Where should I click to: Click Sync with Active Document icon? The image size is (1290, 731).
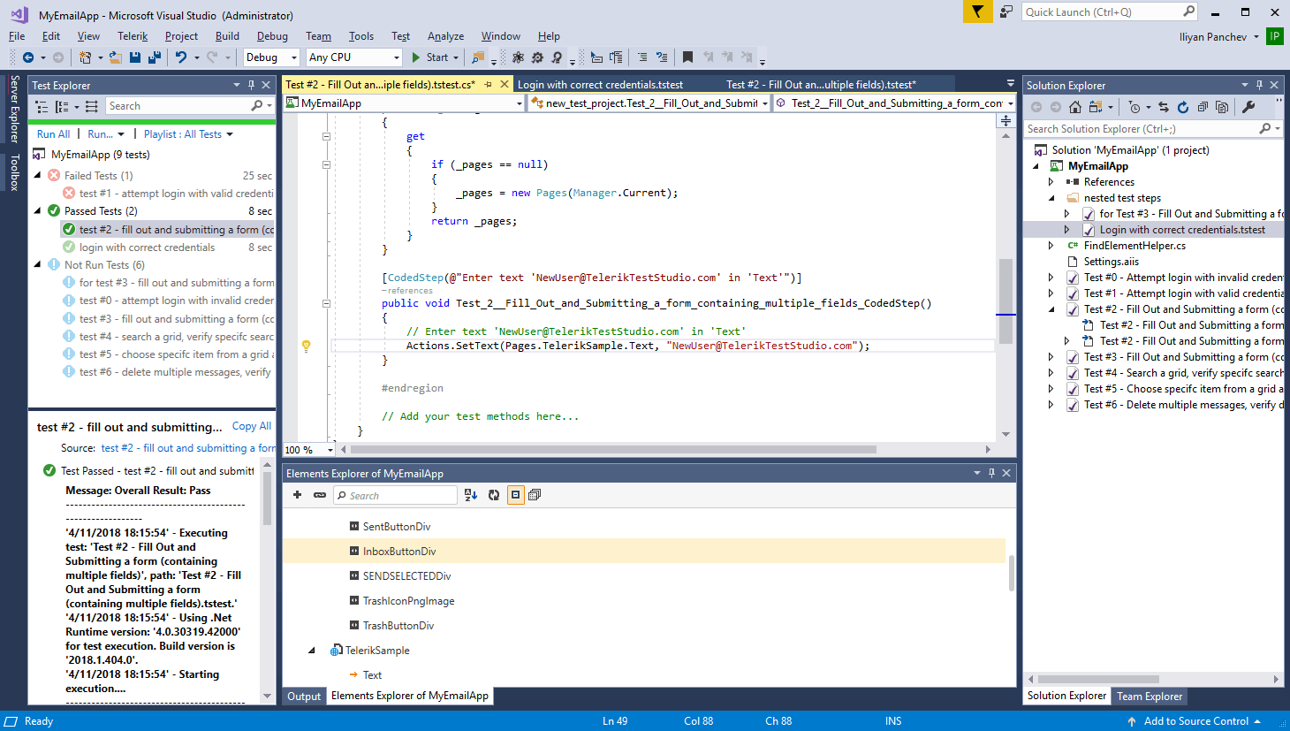pos(1164,107)
